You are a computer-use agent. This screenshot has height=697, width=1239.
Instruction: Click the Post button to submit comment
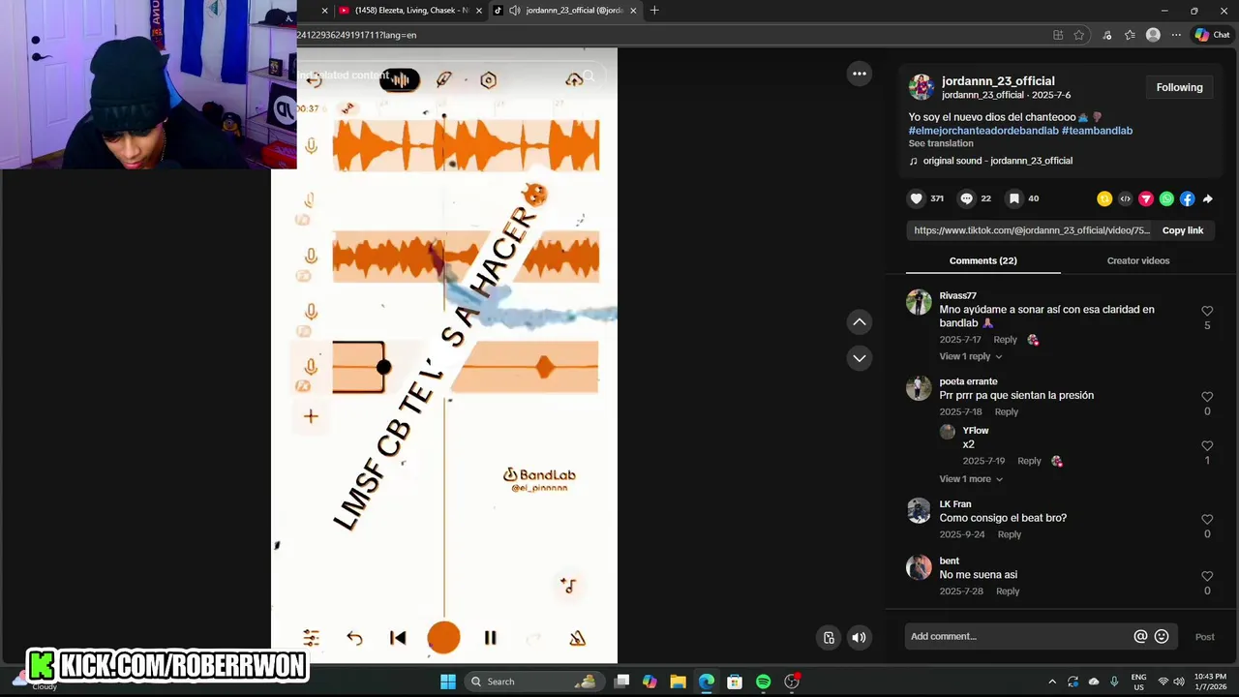1204,636
